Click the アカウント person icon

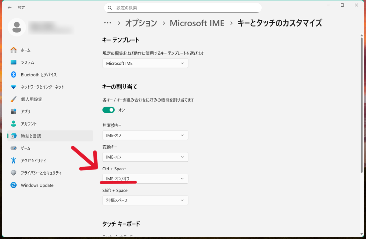click(x=14, y=124)
